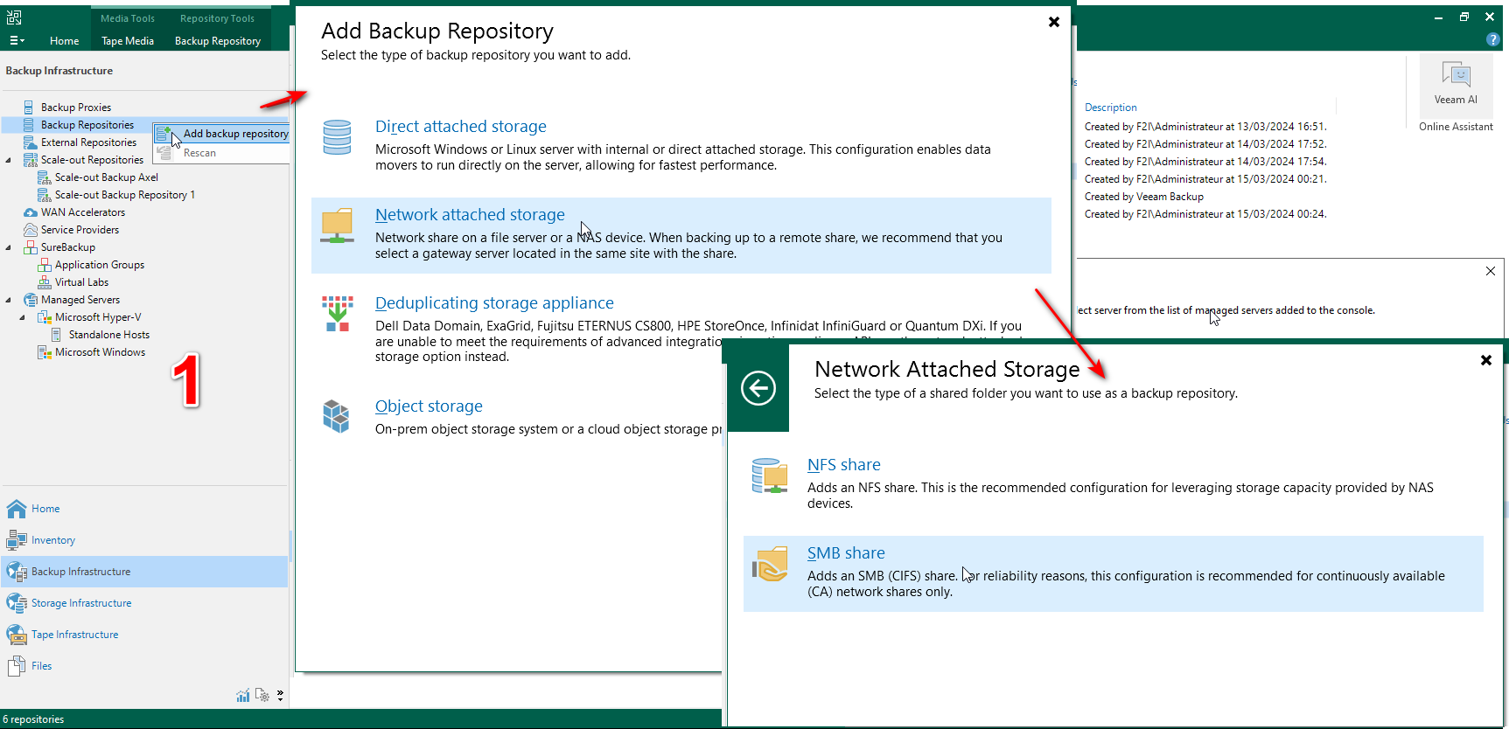Image resolution: width=1509 pixels, height=729 pixels.
Task: Switch to the Tape Media ribbon tab
Action: (128, 41)
